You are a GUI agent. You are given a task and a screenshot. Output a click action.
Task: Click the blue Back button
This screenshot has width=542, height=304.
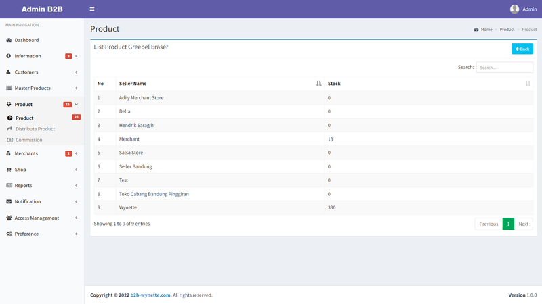pos(522,49)
